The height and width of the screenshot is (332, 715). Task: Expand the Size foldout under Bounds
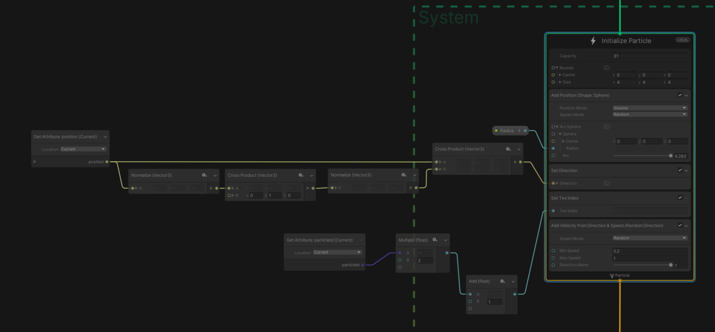tap(560, 82)
